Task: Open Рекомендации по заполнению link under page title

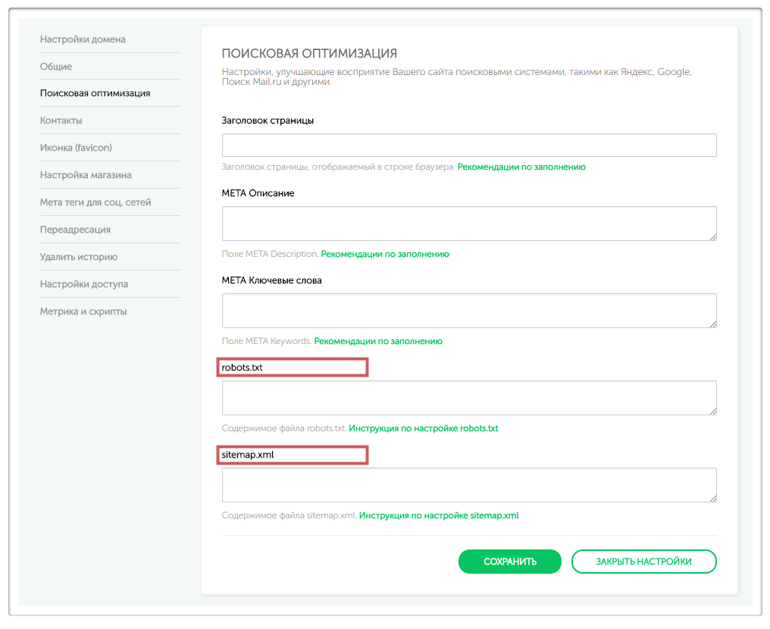Action: (x=521, y=167)
